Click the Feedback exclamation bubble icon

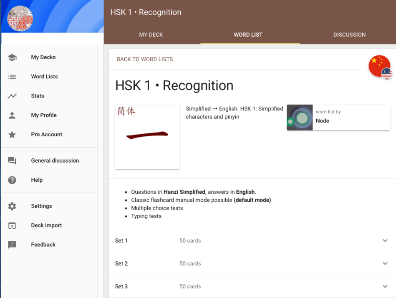coord(12,245)
